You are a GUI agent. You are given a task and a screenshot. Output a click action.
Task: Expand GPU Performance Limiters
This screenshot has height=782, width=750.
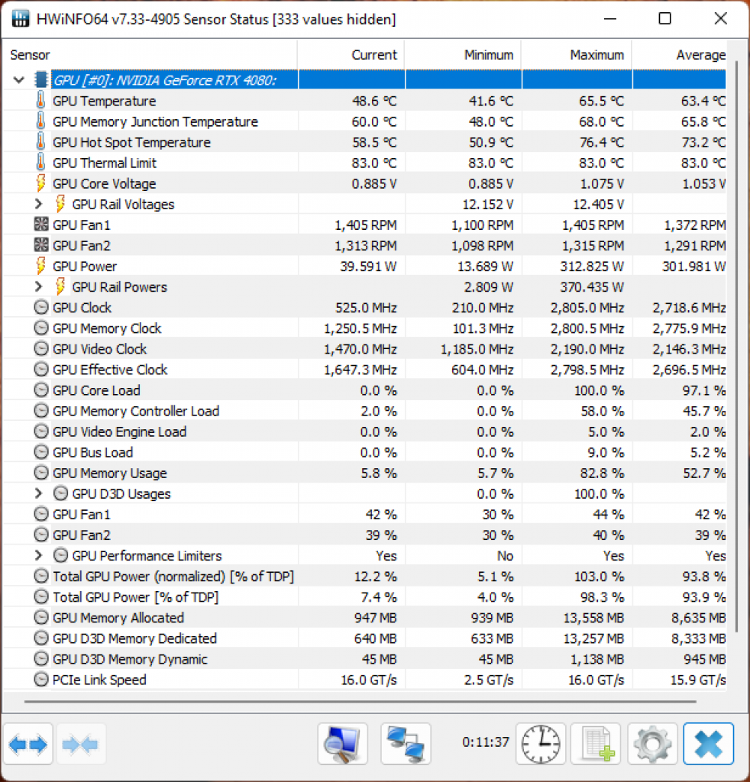[38, 555]
